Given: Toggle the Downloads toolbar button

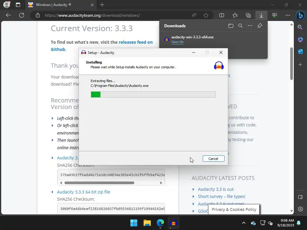Looking at the screenshot, I should (261, 15).
